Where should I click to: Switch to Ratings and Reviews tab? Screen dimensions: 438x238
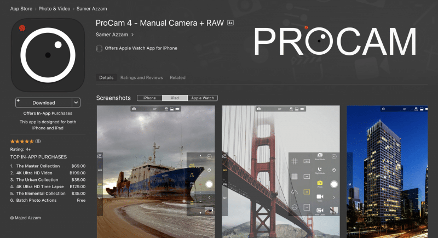(142, 77)
